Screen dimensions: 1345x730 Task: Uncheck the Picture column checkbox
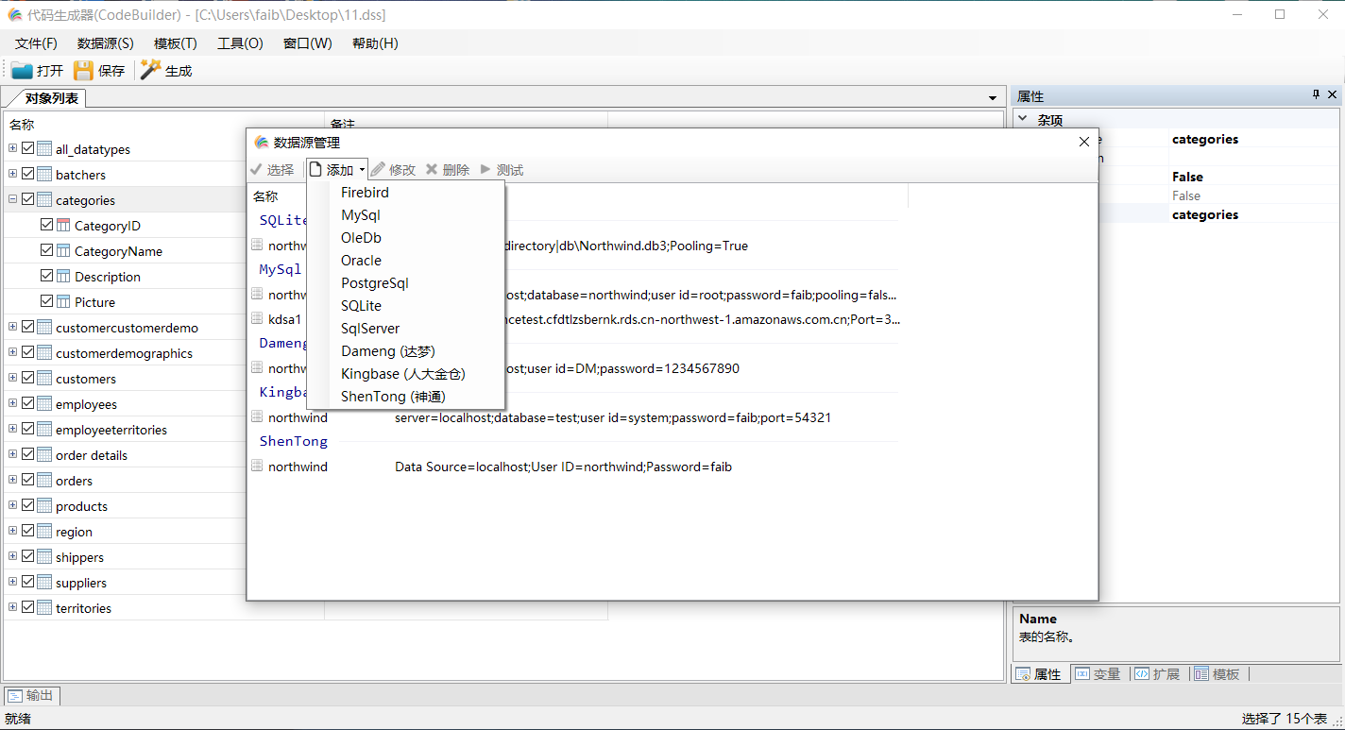click(45, 301)
